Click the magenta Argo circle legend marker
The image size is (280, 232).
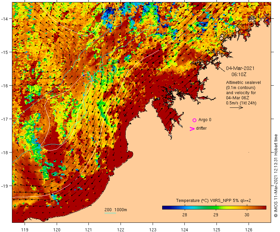195,120
